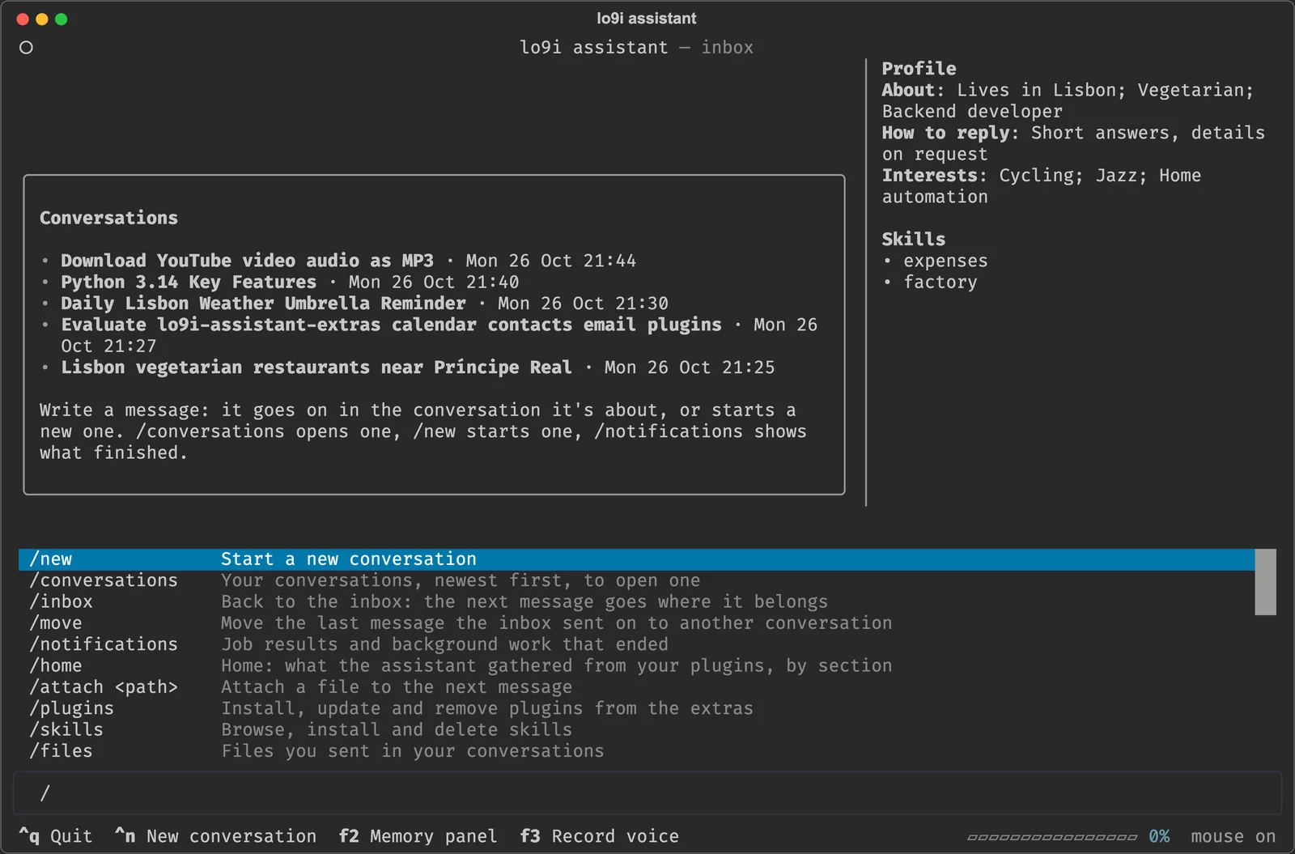Click the circle icon in the header
1295x854 pixels.
point(26,48)
